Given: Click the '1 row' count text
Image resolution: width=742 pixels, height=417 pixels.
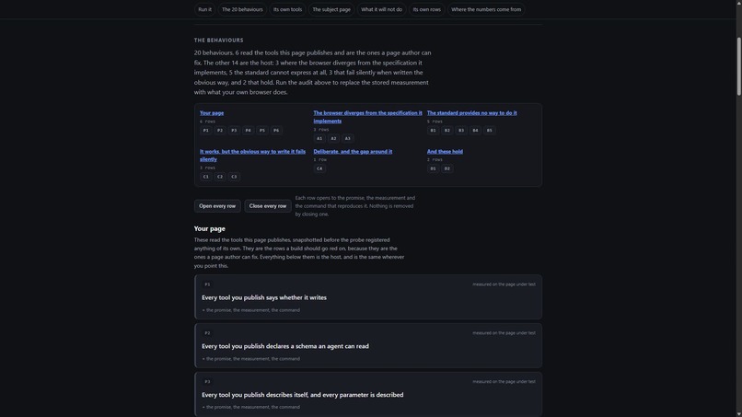Looking at the screenshot, I should click(x=319, y=160).
